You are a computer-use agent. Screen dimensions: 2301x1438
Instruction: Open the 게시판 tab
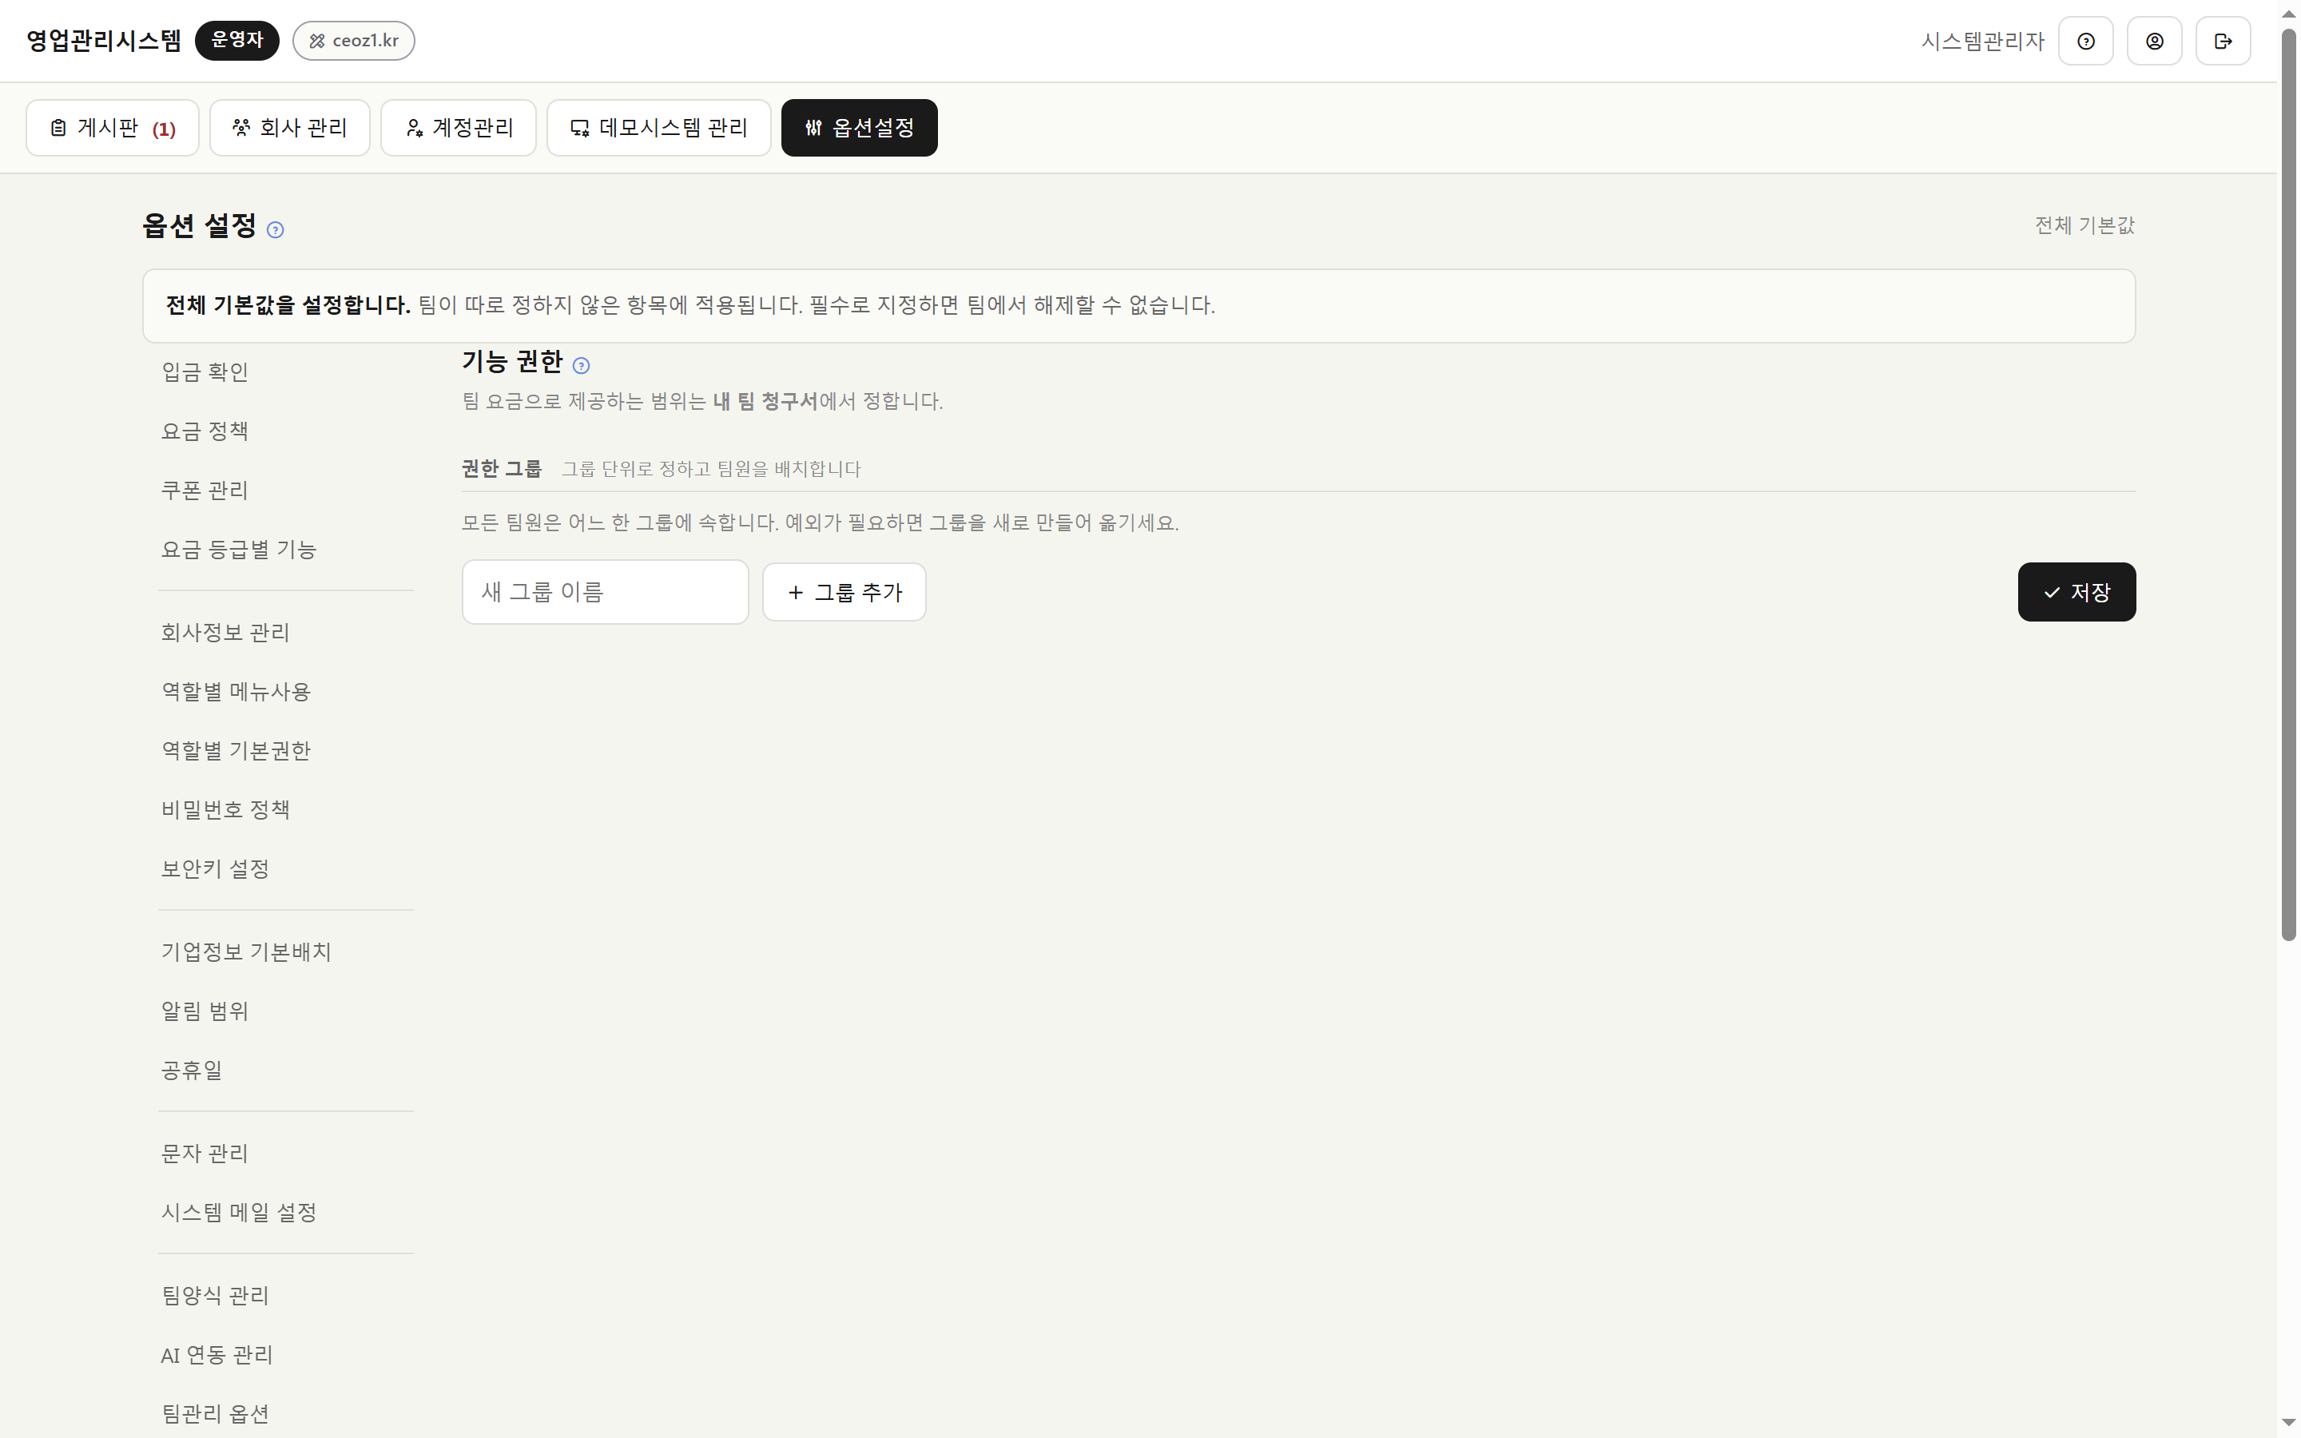(x=112, y=128)
